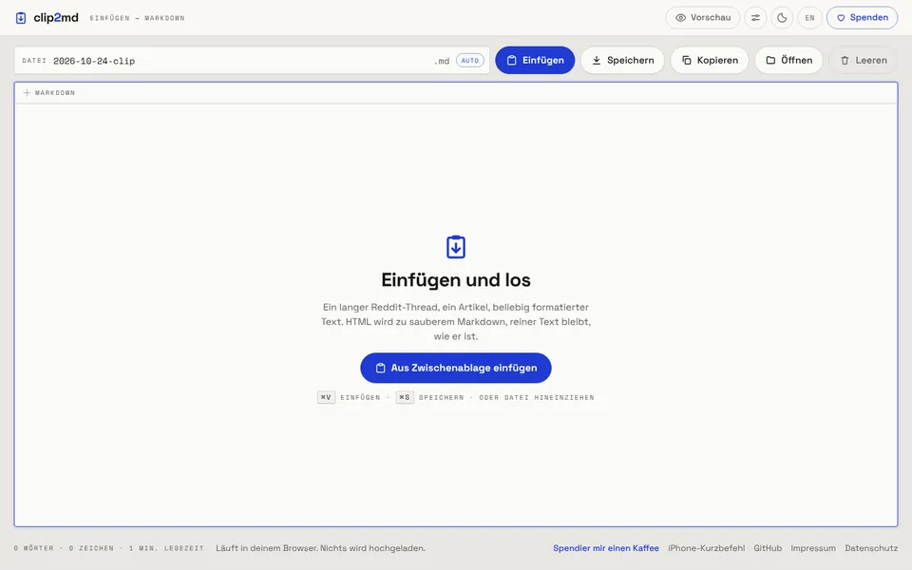
Task: Copy the markdown with Kopieren
Action: pyautogui.click(x=710, y=60)
